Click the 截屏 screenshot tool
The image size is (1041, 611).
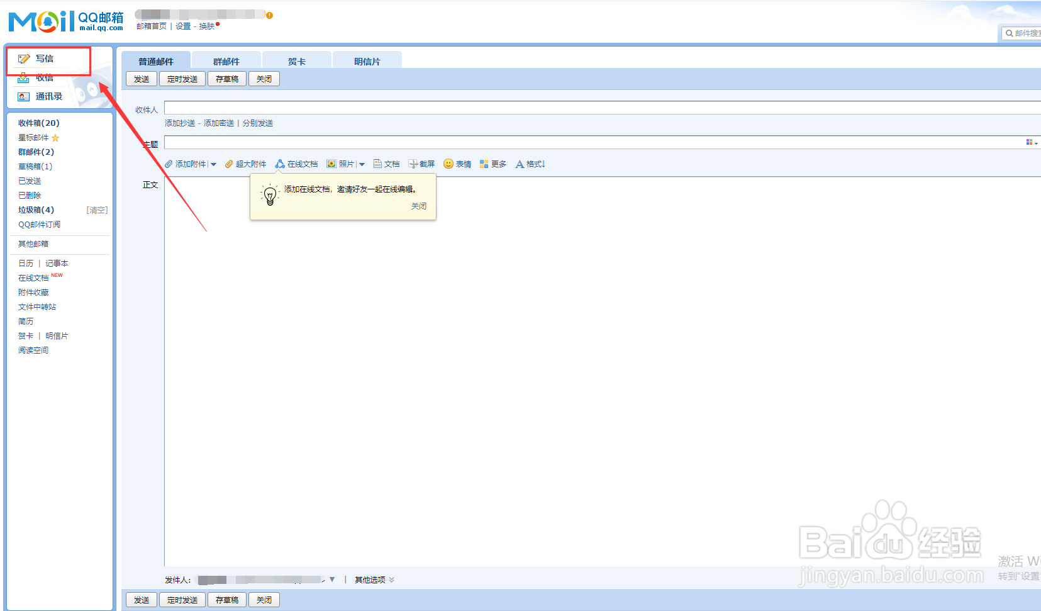(421, 164)
